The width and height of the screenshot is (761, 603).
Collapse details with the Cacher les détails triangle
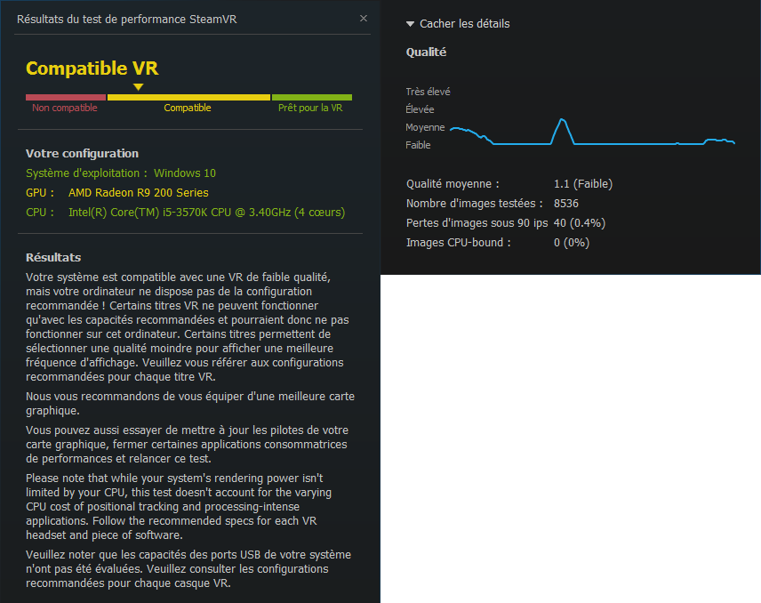(x=410, y=24)
